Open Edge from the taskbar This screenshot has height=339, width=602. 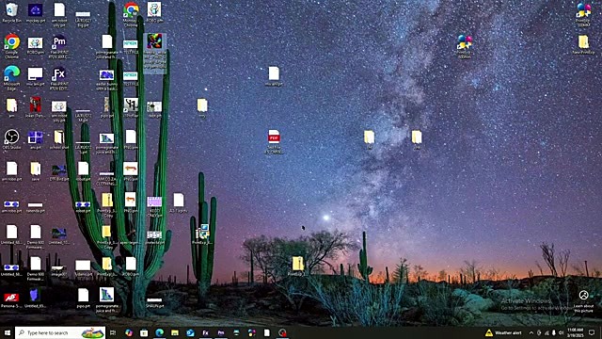click(159, 332)
